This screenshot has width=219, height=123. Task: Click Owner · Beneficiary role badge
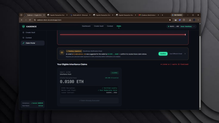pyautogui.click(x=186, y=27)
